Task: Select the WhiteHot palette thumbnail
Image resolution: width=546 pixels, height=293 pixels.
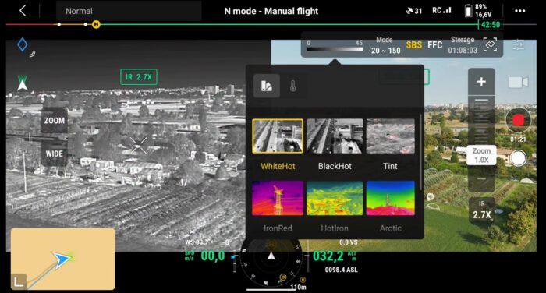Action: coord(278,136)
